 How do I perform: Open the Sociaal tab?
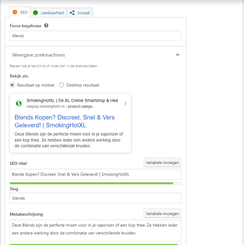(79, 13)
